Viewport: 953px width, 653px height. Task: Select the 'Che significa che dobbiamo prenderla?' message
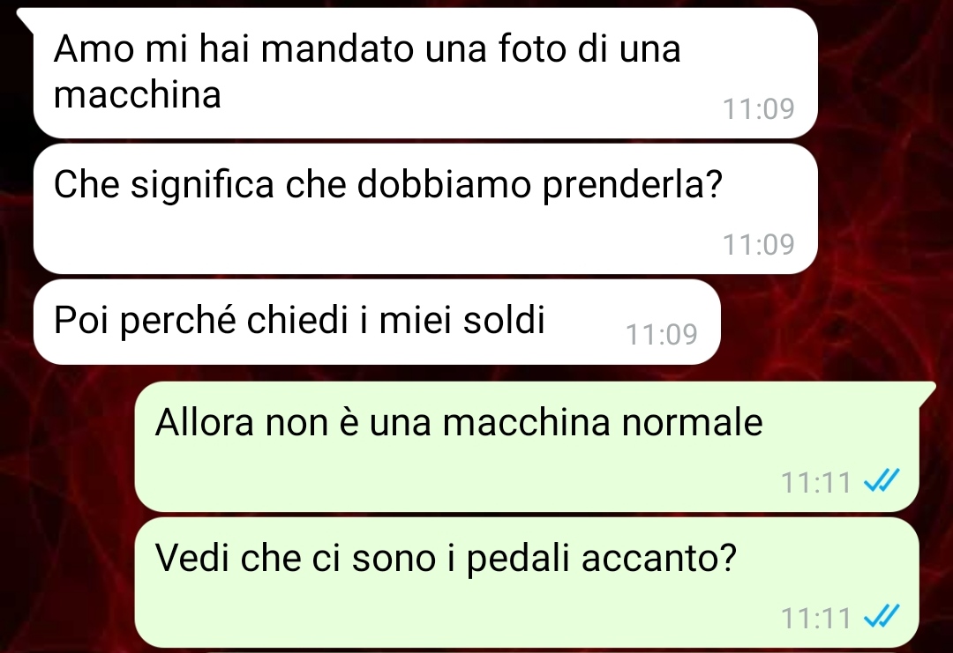(425, 209)
